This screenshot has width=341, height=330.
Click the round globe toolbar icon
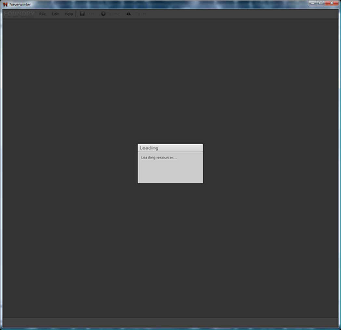coord(103,14)
